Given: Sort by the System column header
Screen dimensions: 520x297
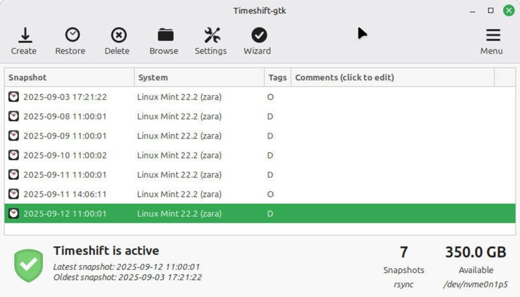Looking at the screenshot, I should pyautogui.click(x=199, y=78).
